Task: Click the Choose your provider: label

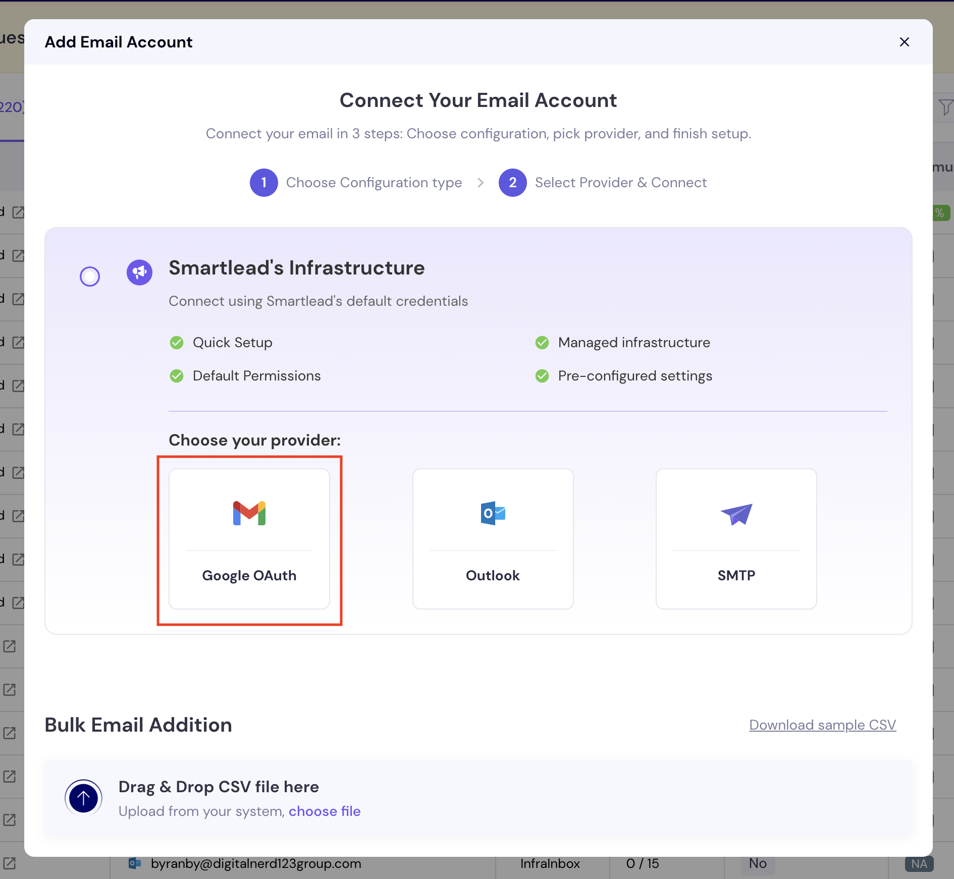Action: [x=255, y=440]
